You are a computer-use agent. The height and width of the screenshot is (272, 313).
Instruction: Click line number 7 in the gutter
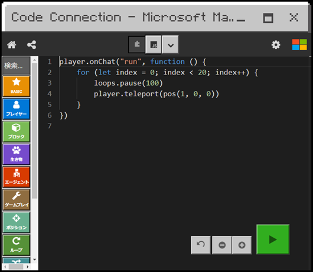pos(50,126)
